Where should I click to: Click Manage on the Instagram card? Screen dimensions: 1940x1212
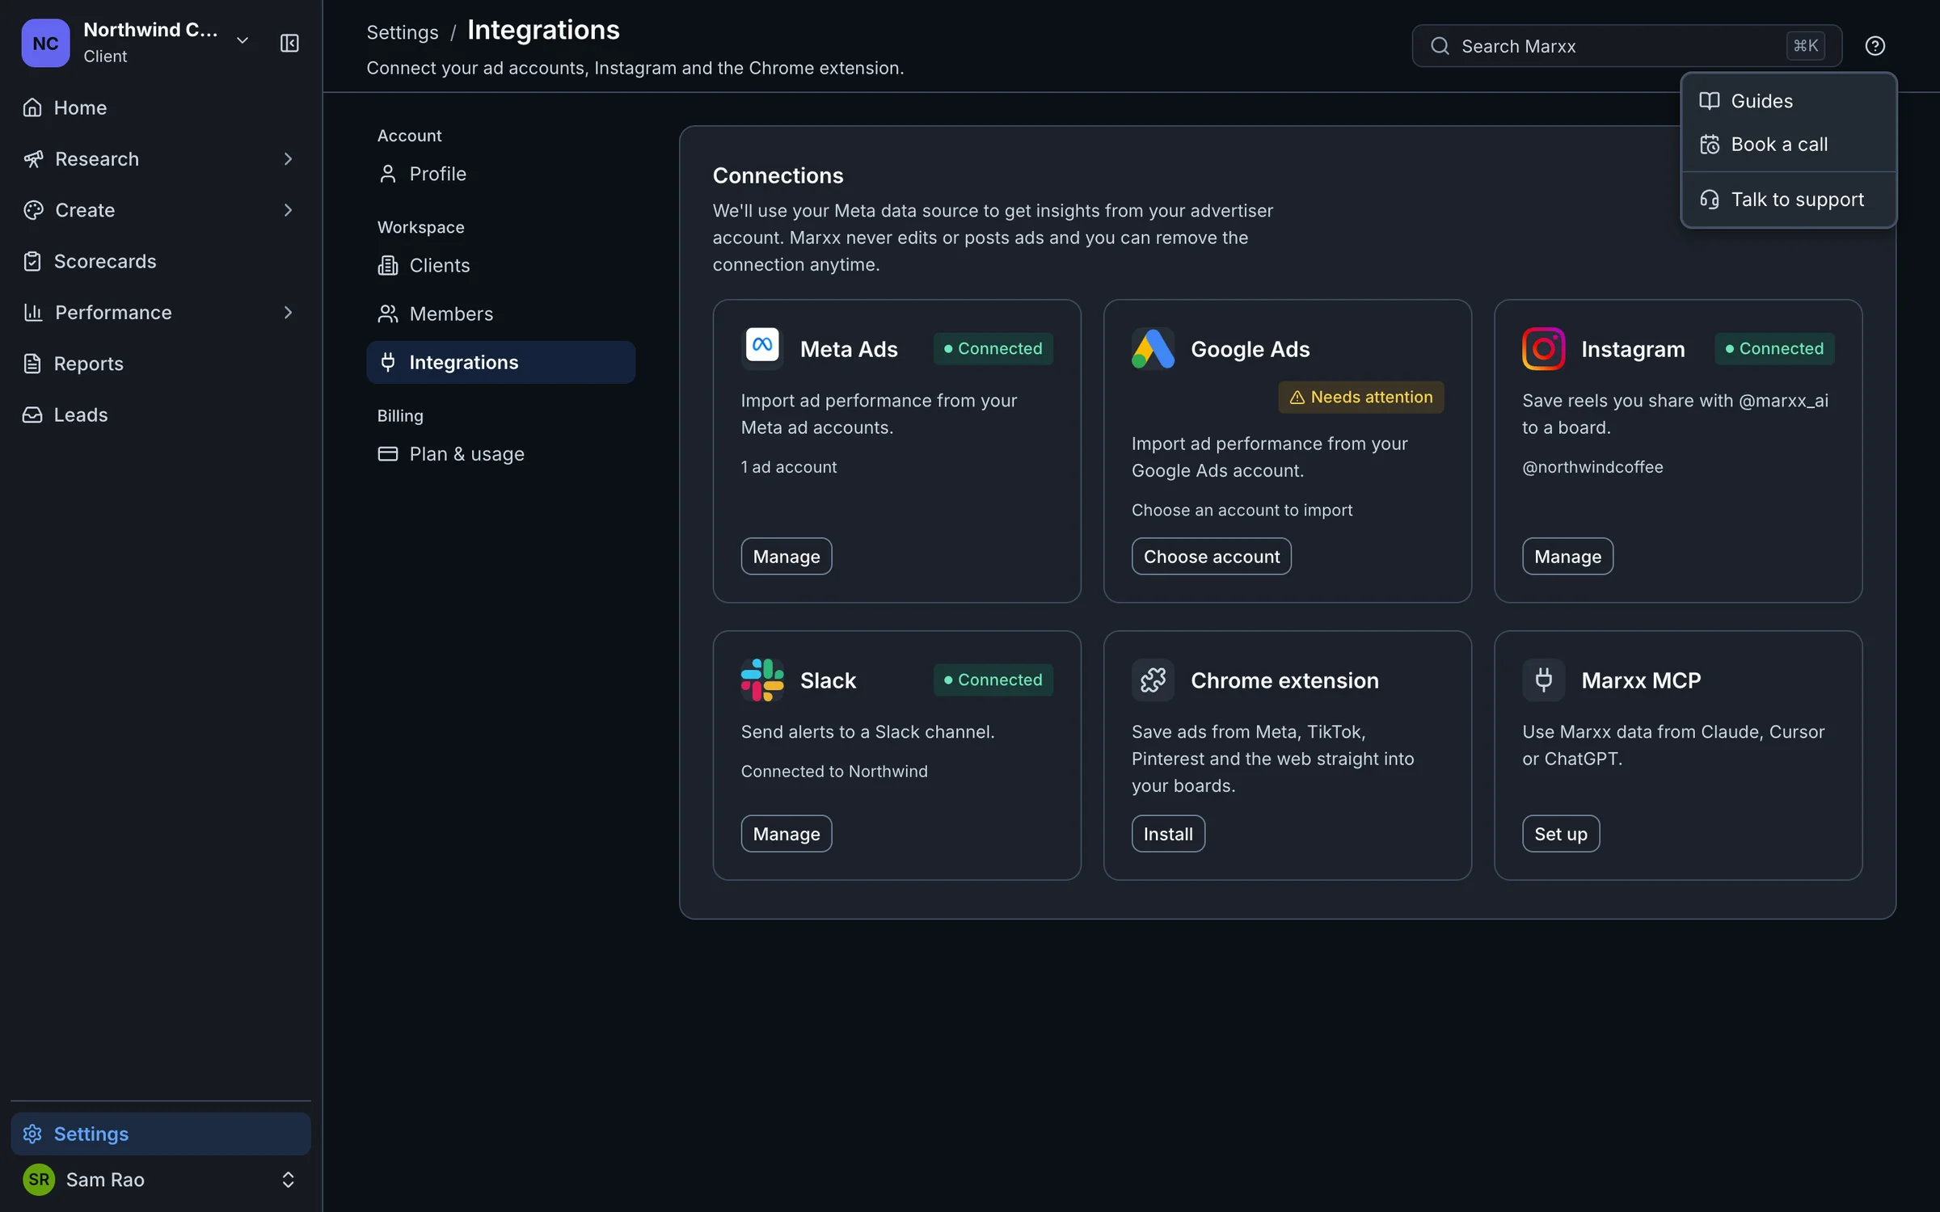pyautogui.click(x=1567, y=556)
